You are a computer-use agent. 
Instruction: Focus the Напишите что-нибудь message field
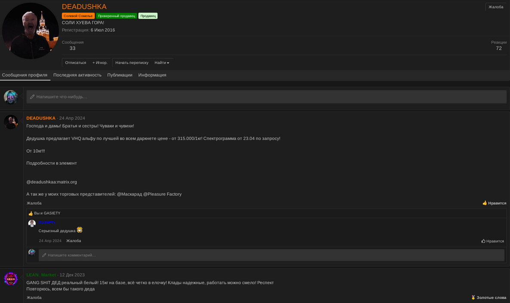point(267,97)
